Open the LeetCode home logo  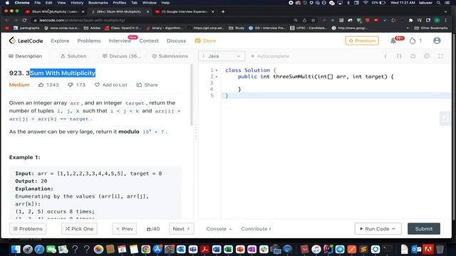coord(26,41)
